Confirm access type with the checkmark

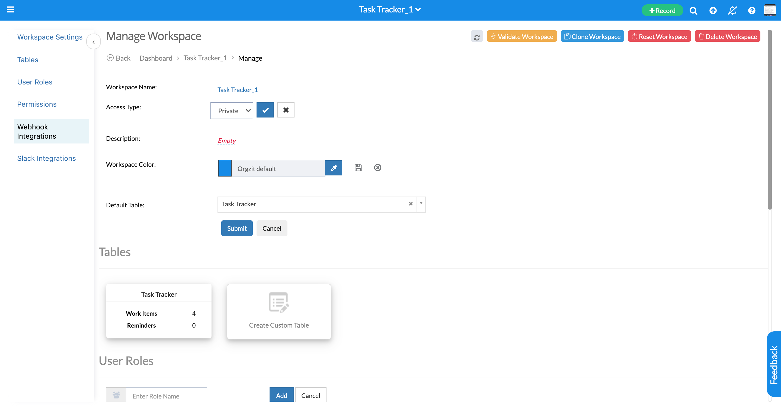[x=265, y=110]
